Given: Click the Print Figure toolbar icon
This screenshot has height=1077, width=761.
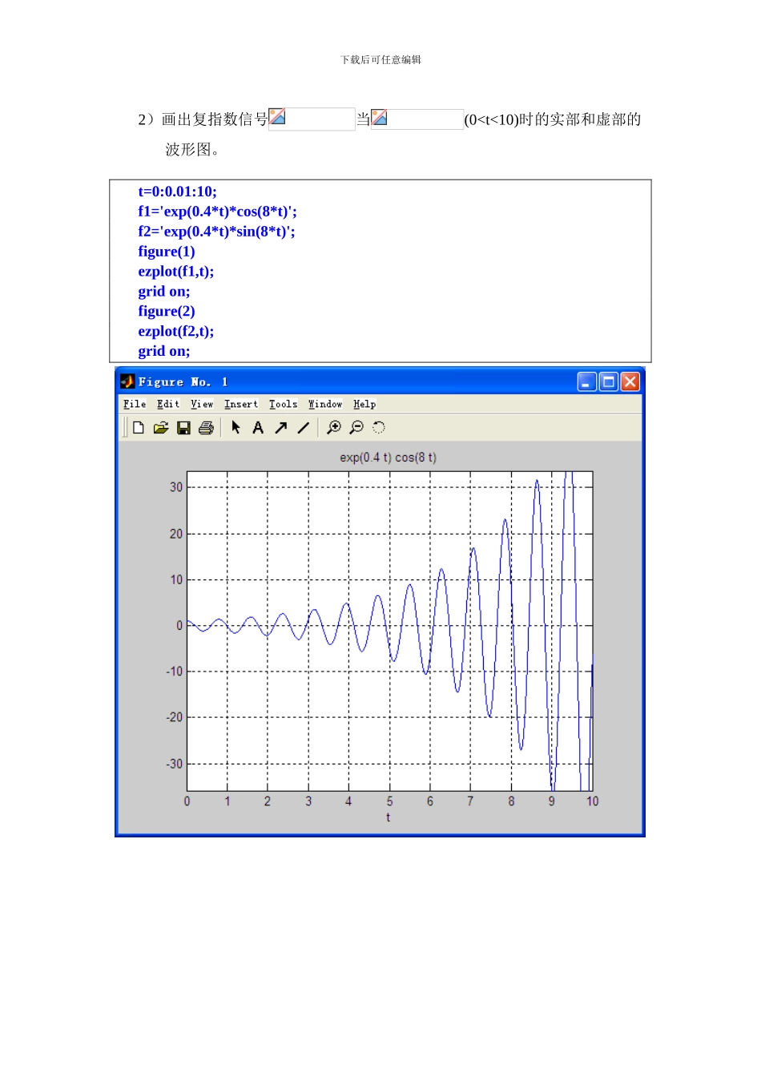Looking at the screenshot, I should (x=206, y=428).
